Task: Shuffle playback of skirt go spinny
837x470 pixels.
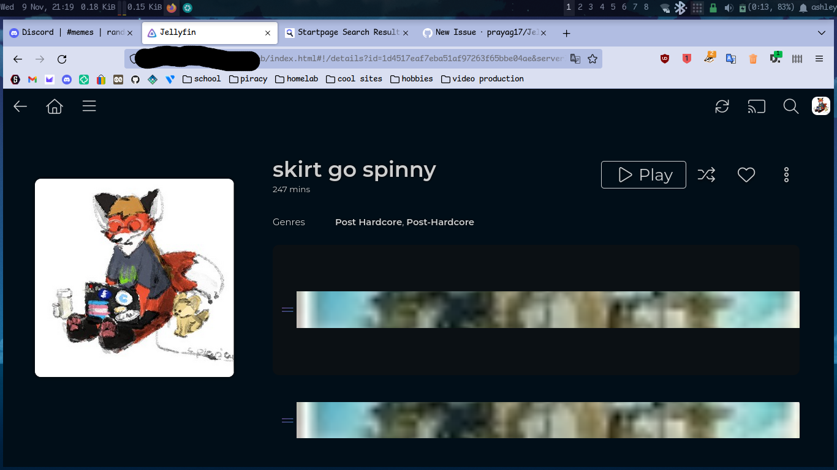Action: [x=706, y=174]
